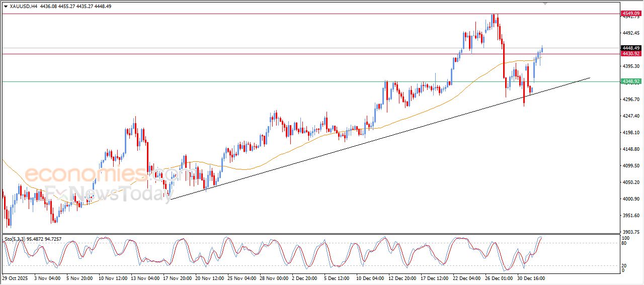Click the 4492.45 price axis value
This screenshot has width=644, height=285.
pos(630,33)
